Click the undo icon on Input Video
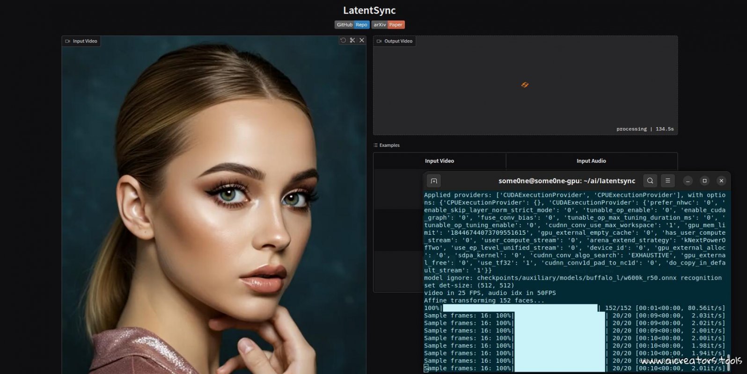This screenshot has height=374, width=747. pos(343,41)
